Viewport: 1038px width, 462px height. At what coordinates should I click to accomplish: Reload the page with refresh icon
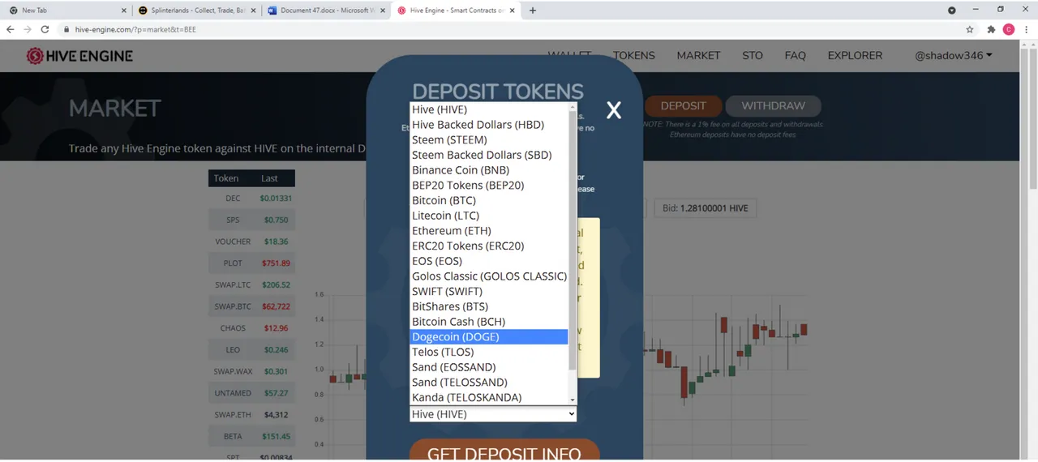click(47, 29)
